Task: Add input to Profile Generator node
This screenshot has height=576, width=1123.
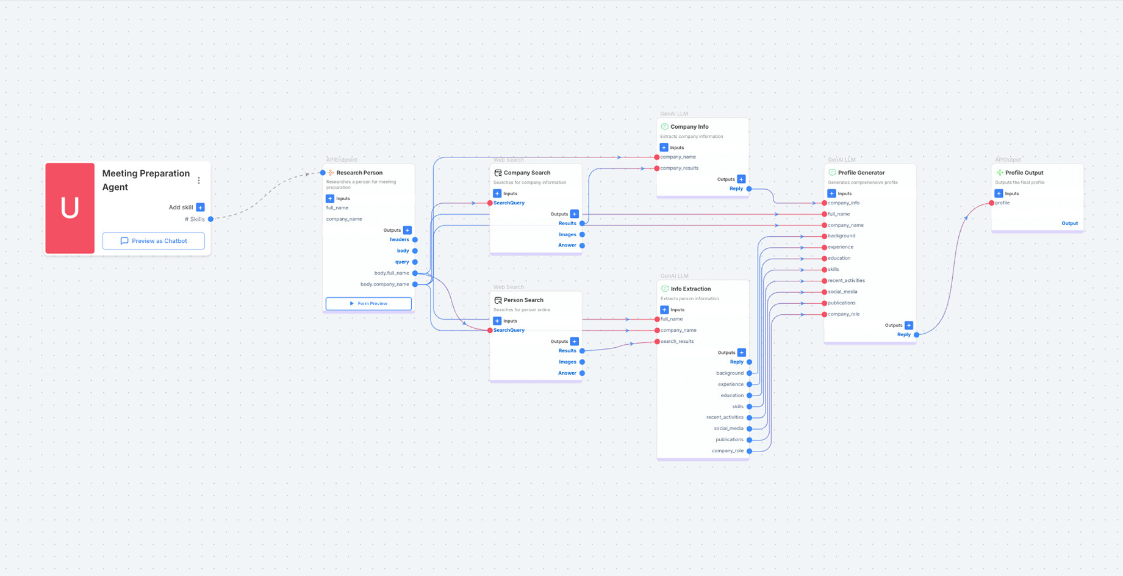Action: (831, 193)
